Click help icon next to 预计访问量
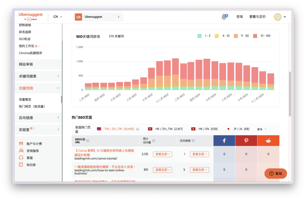The height and width of the screenshot is (200, 306). pyautogui.click(x=154, y=141)
